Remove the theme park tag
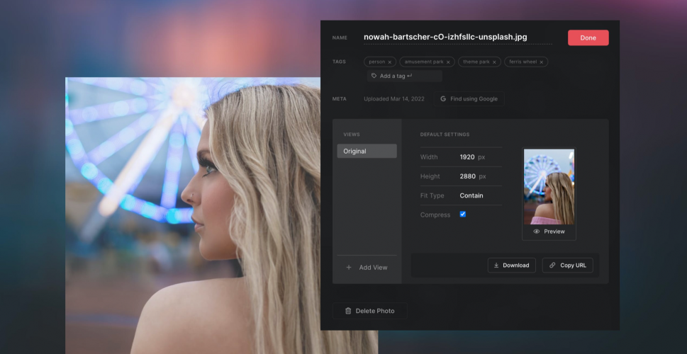The height and width of the screenshot is (354, 687). [x=494, y=62]
